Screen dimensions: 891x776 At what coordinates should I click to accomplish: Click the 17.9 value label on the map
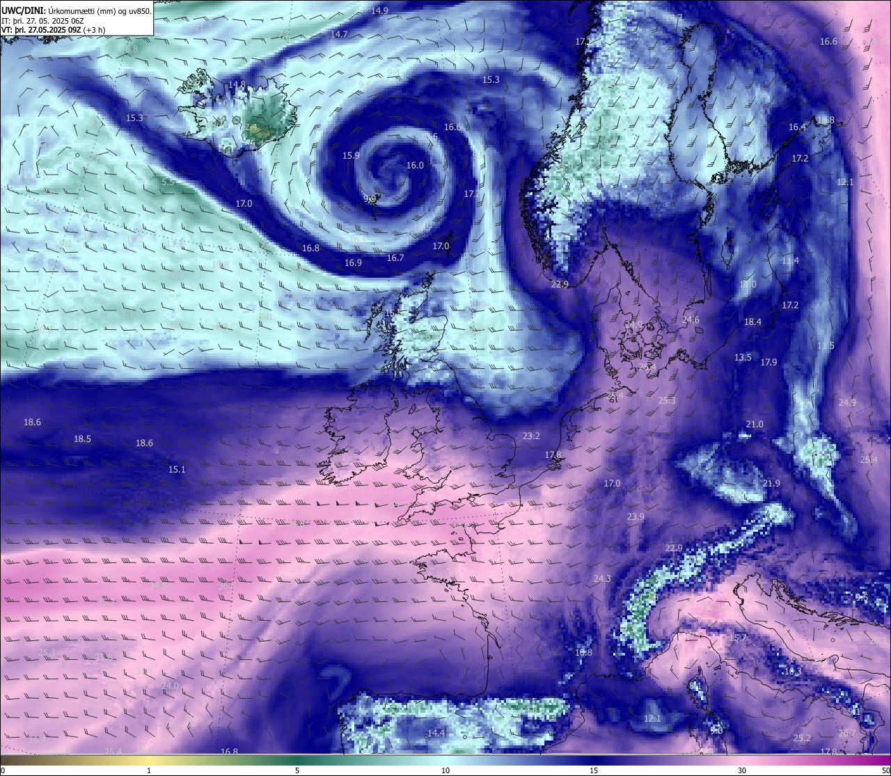pyautogui.click(x=768, y=362)
